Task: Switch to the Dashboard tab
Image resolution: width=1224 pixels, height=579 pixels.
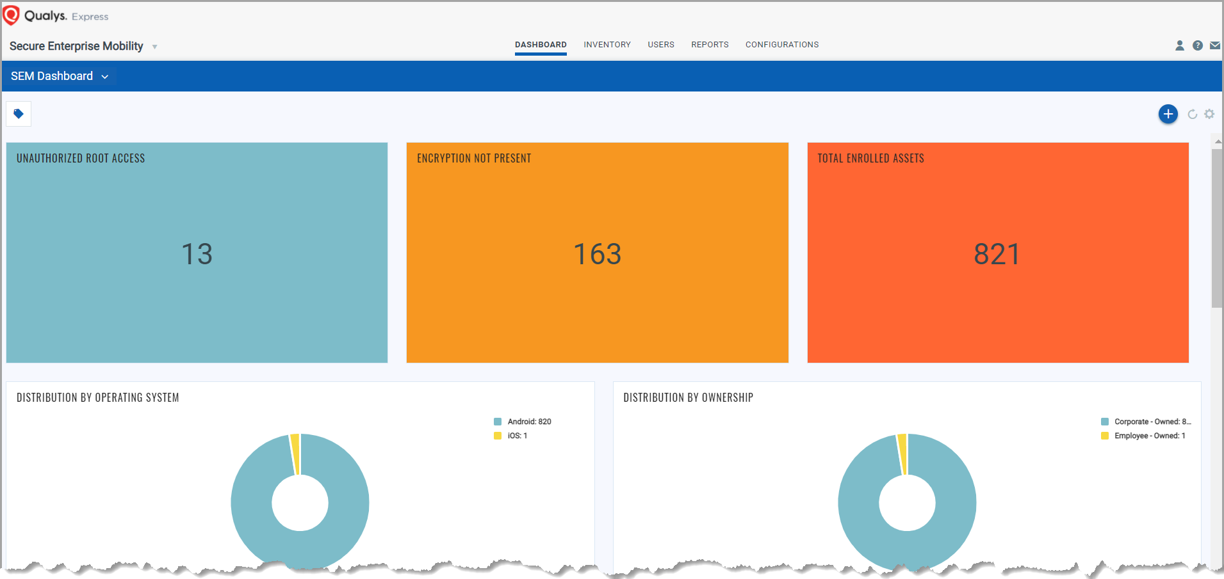Action: click(x=541, y=45)
